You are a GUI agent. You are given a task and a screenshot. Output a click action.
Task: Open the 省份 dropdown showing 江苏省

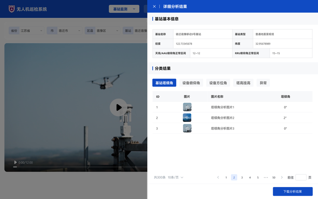(26, 31)
